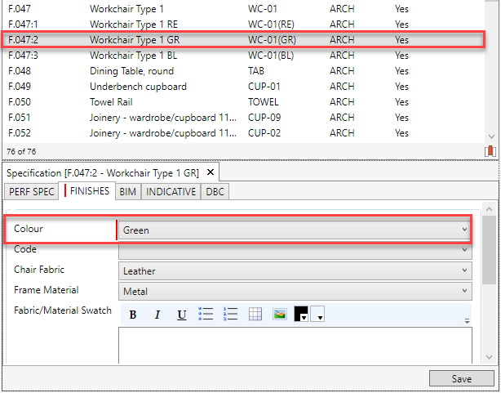This screenshot has height=393, width=501.
Task: Insert a table in the editor
Action: (x=255, y=315)
